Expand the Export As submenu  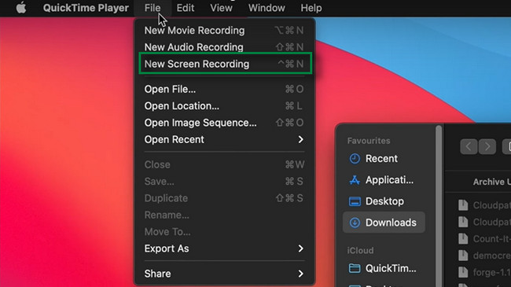(x=224, y=248)
